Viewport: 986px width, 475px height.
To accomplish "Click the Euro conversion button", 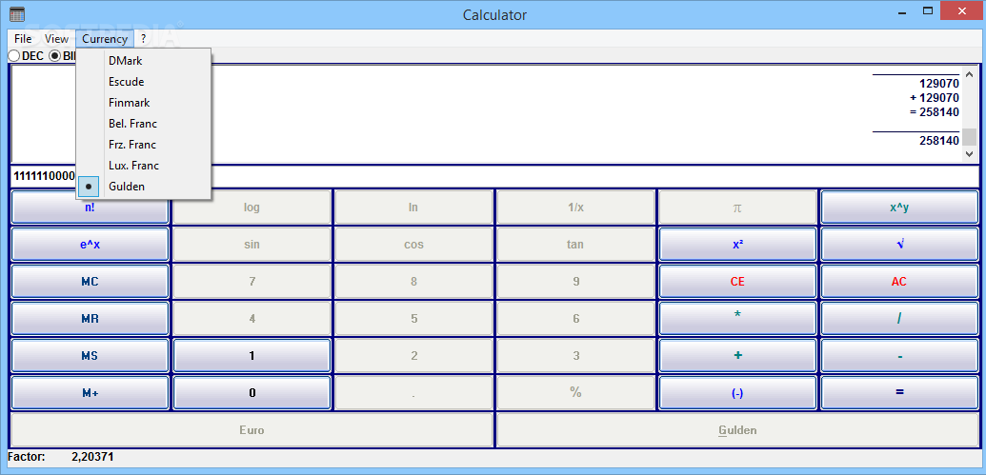I will coord(252,430).
